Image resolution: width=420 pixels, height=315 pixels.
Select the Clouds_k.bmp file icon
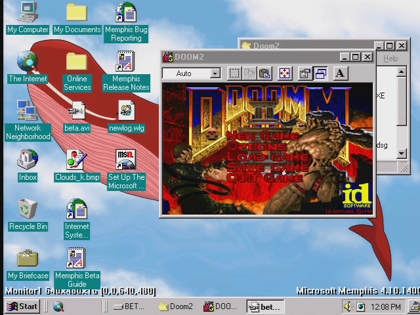[x=77, y=165]
